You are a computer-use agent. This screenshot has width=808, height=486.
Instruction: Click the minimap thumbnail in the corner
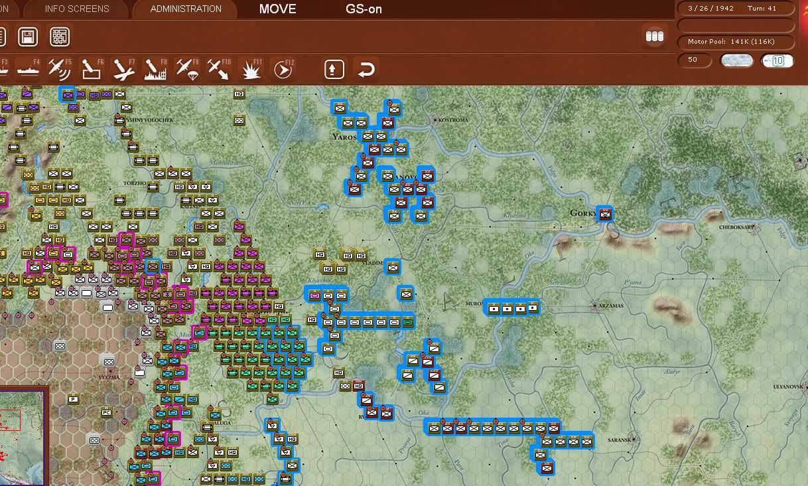(x=22, y=437)
